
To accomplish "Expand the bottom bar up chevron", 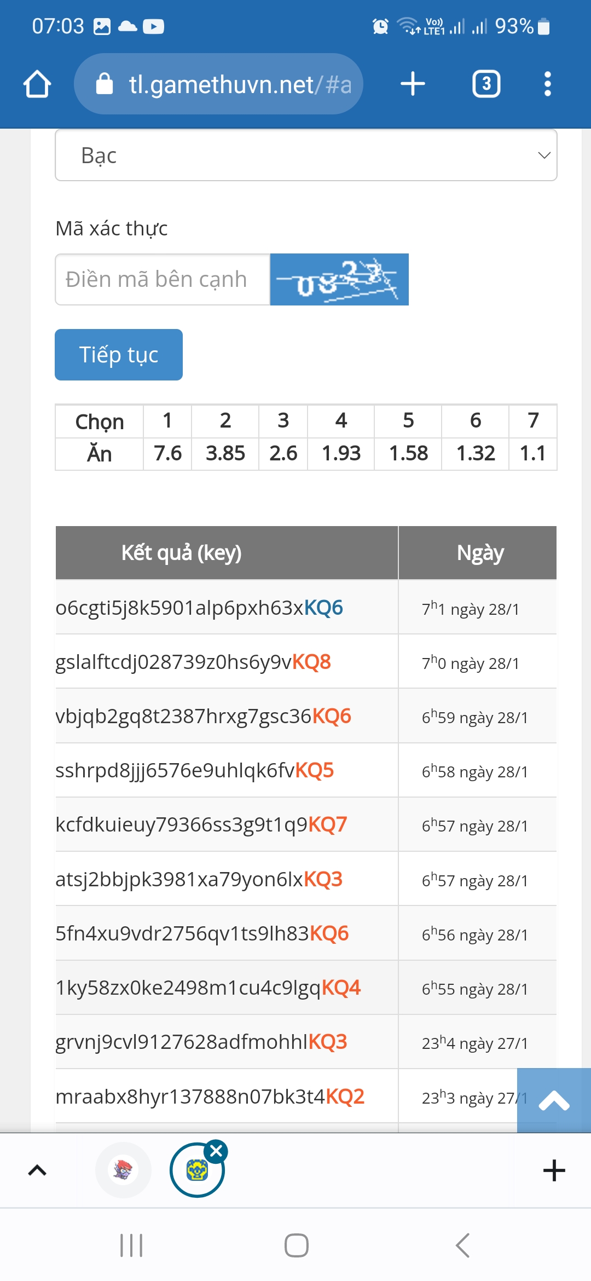I will pyautogui.click(x=37, y=1170).
